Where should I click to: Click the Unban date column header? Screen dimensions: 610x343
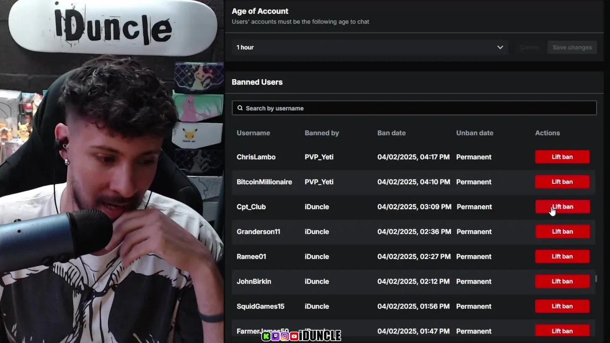tap(475, 133)
